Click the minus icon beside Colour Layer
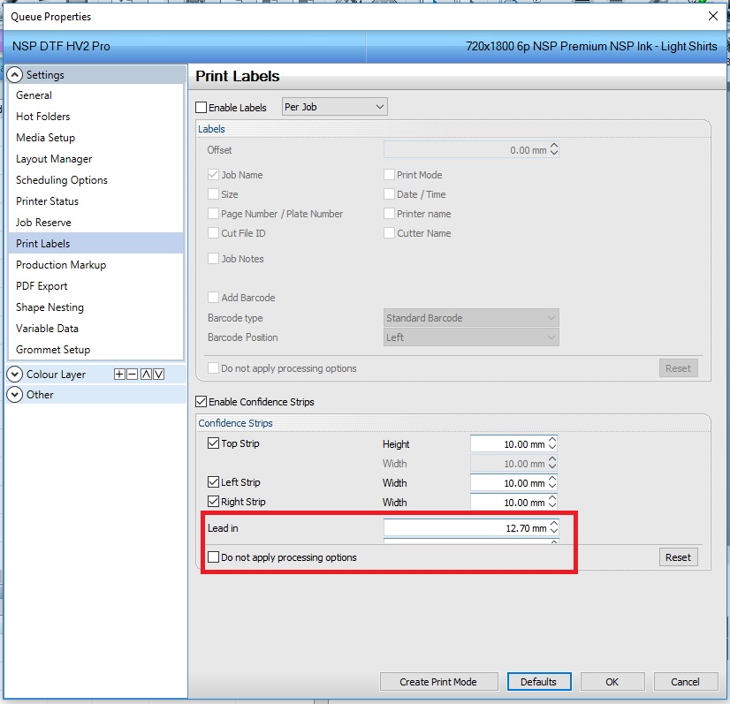Viewport: 730px width, 704px height. click(x=133, y=375)
